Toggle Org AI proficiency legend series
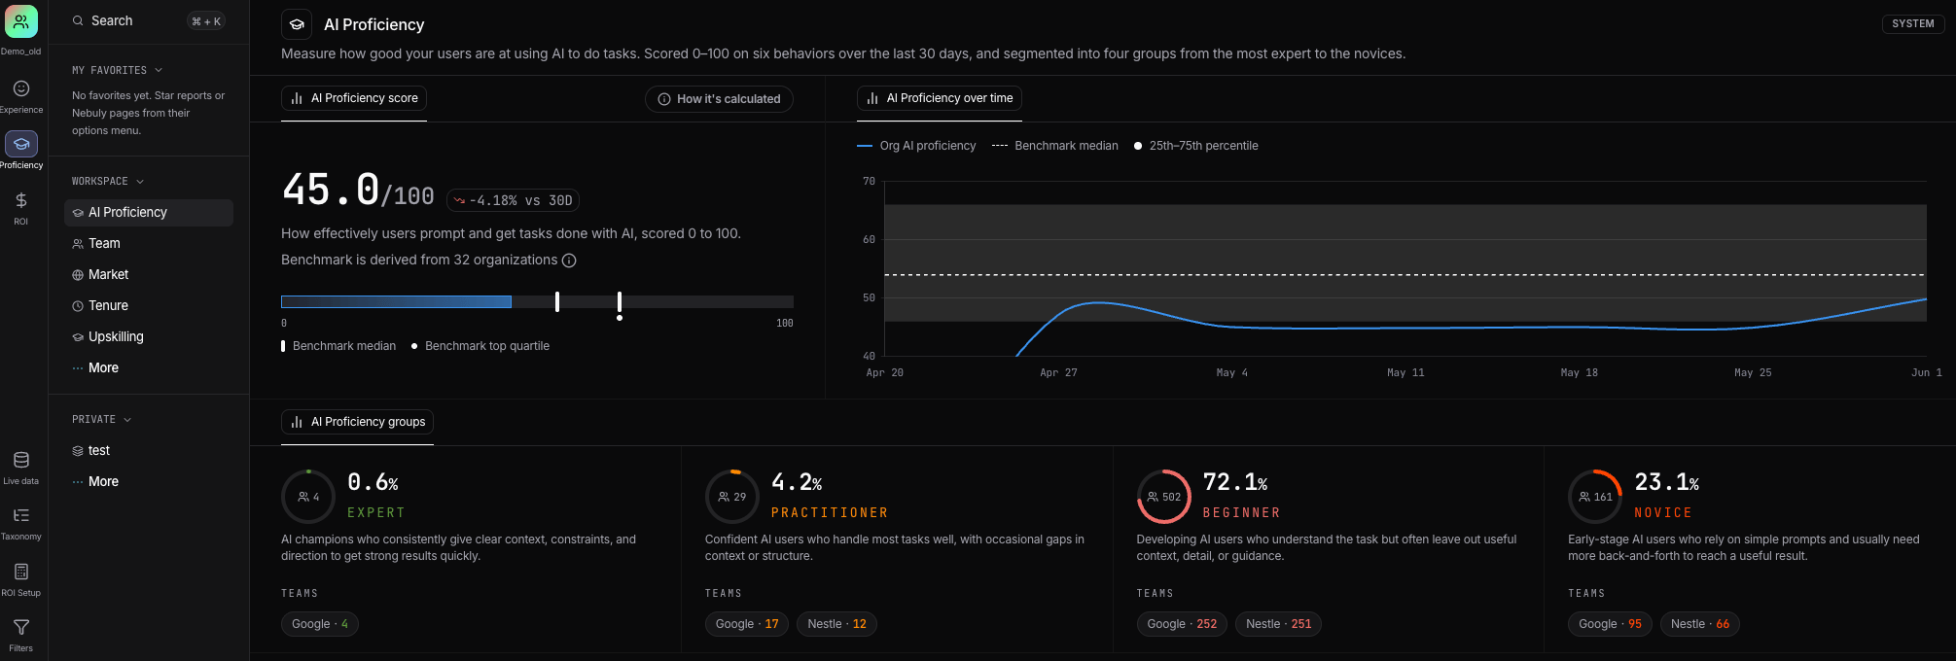Screen dimensions: 1956x661 pos(916,146)
